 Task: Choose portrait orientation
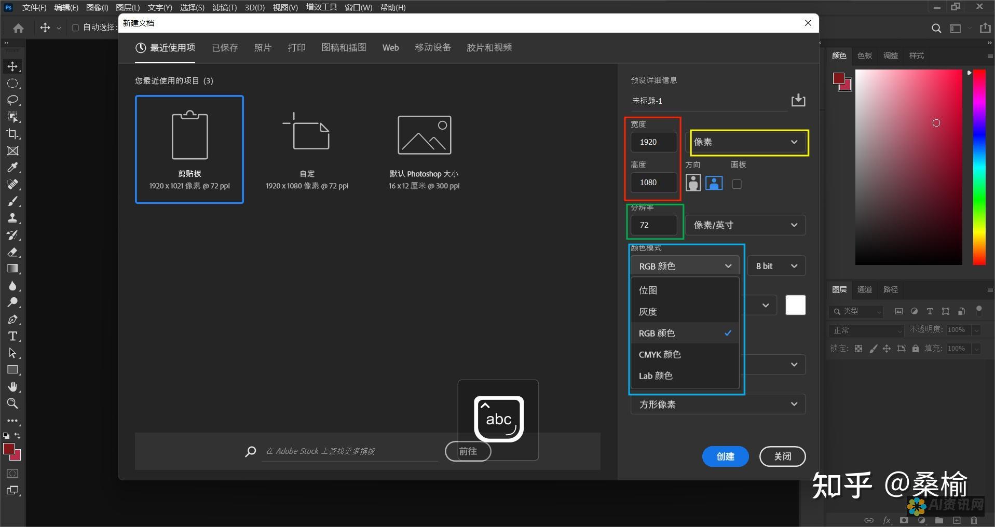point(693,183)
